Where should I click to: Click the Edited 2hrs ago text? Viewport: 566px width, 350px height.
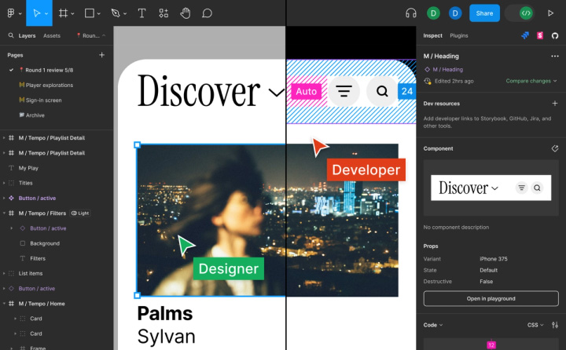[x=454, y=81]
